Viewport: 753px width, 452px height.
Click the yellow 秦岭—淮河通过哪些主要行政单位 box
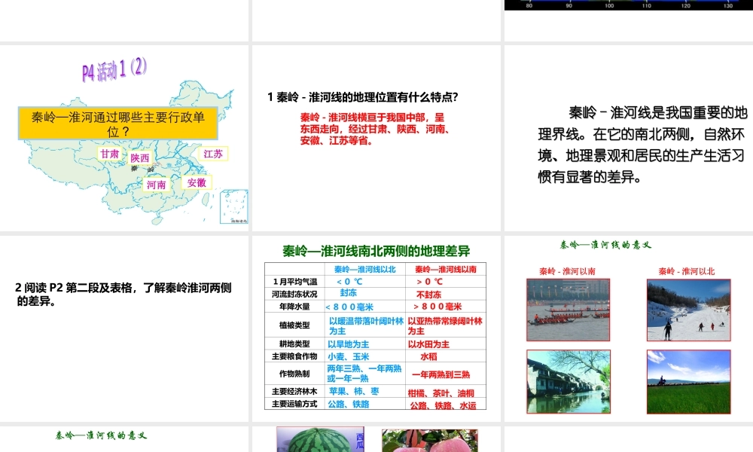[x=117, y=124]
